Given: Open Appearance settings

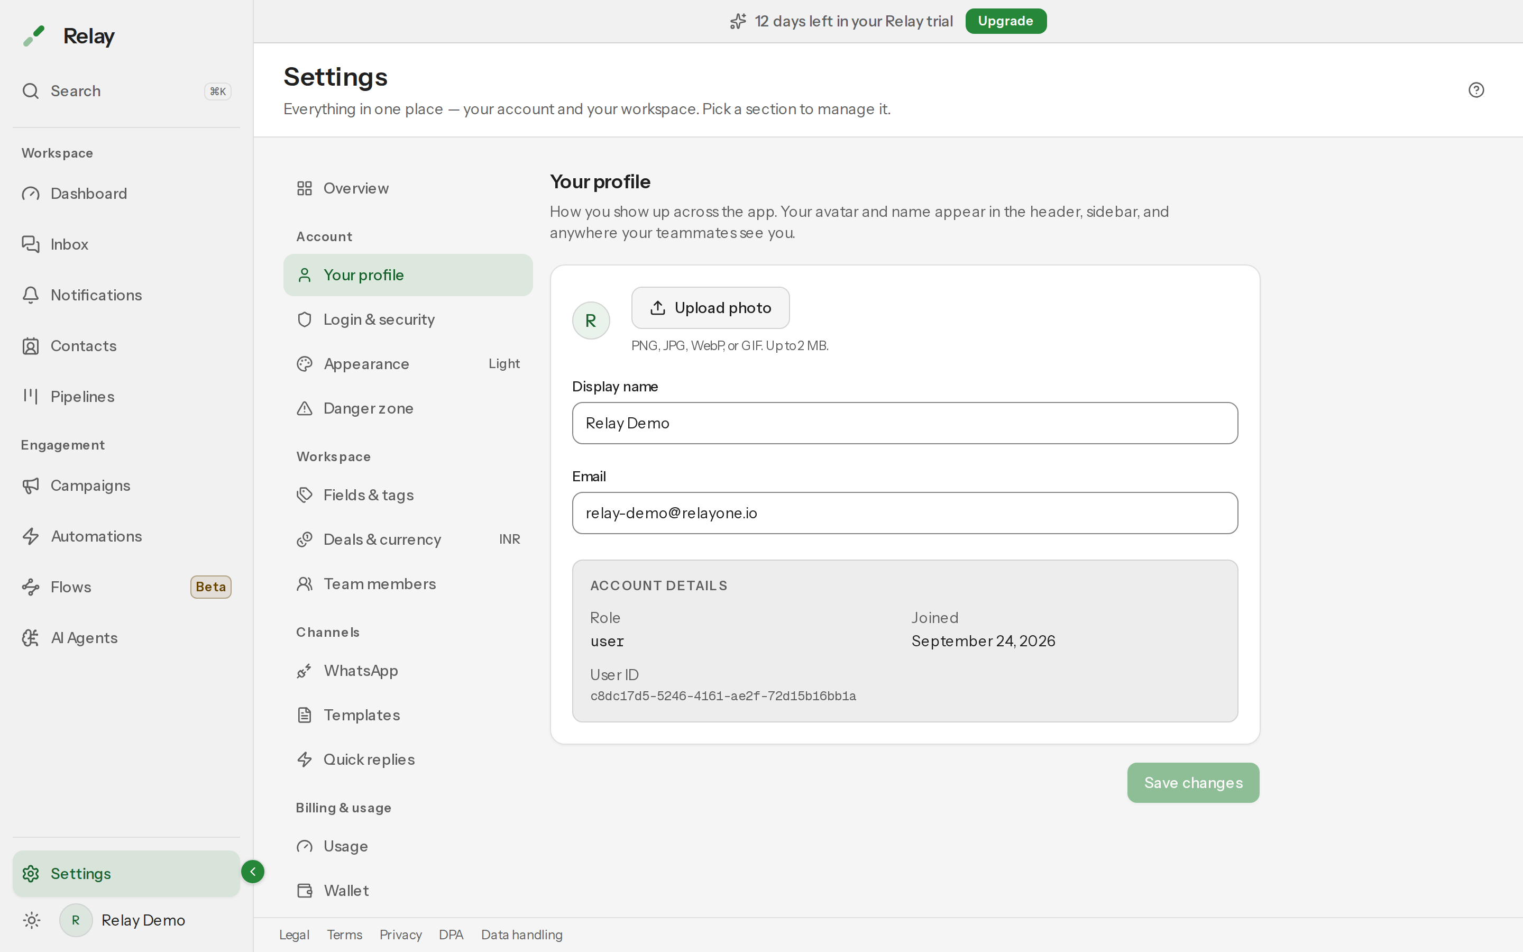Looking at the screenshot, I should pyautogui.click(x=408, y=364).
